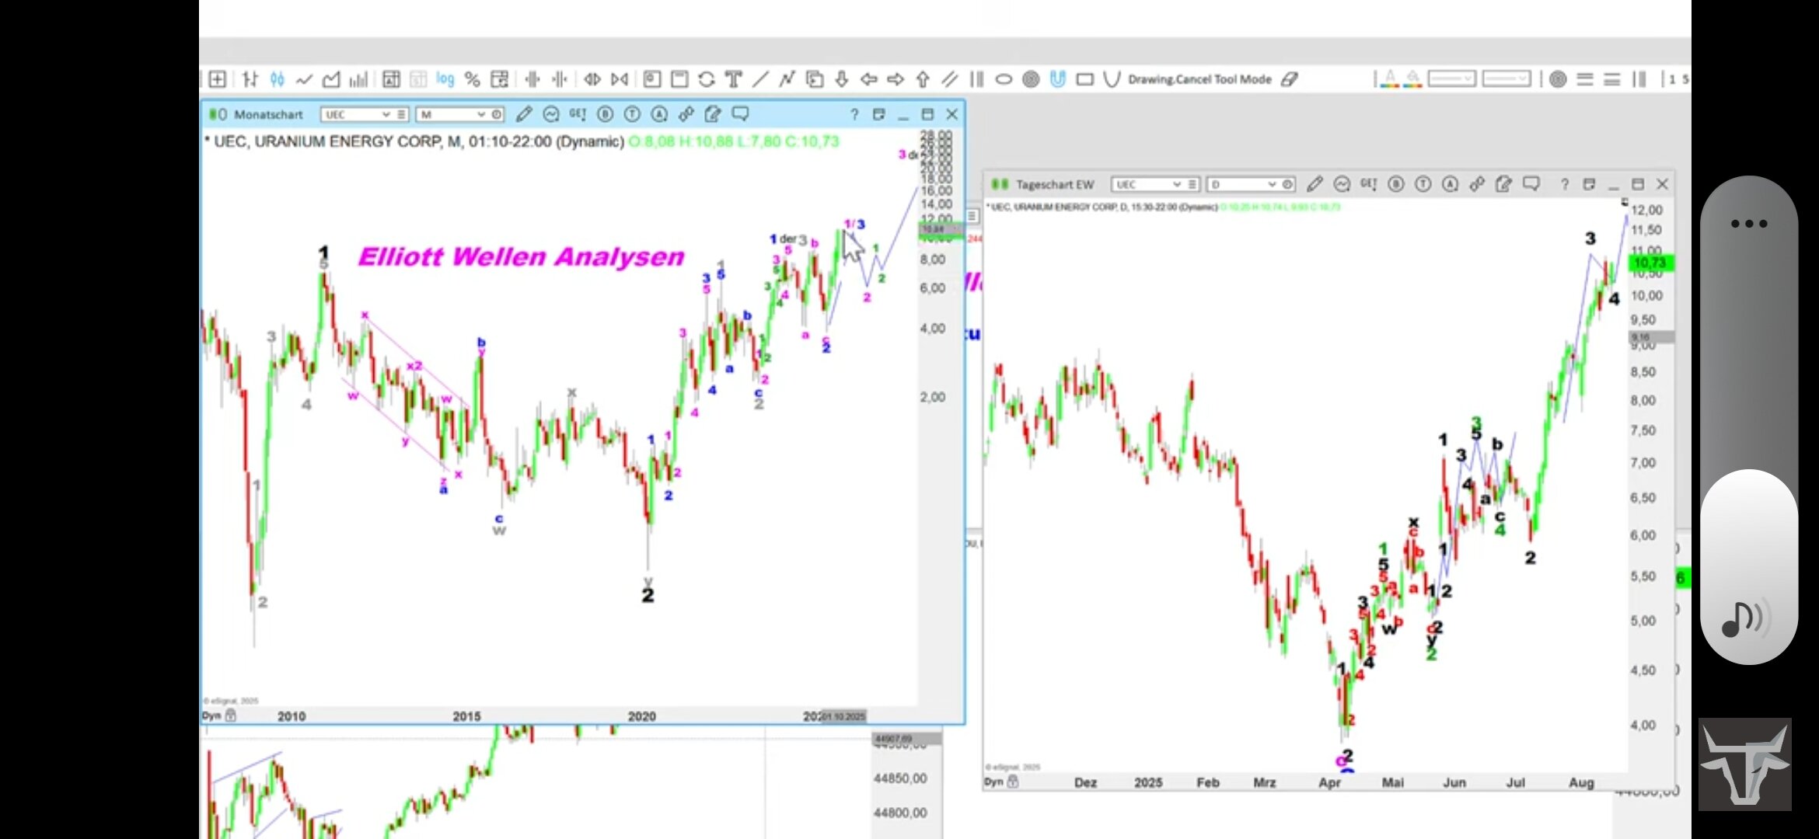
Task: Tap the three-dots overlay menu
Action: [1748, 224]
